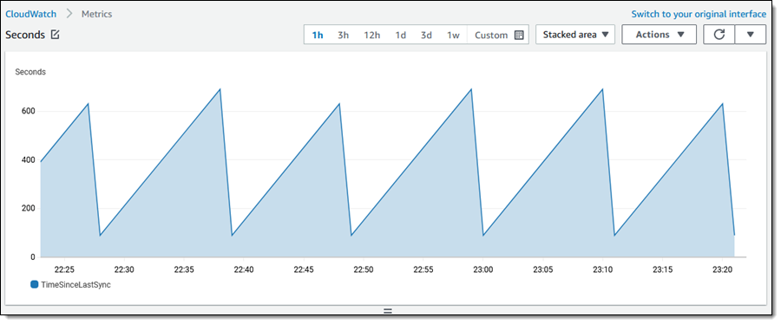Go to the CloudWatch breadcrumb link
This screenshot has height=324, width=781.
(x=31, y=14)
